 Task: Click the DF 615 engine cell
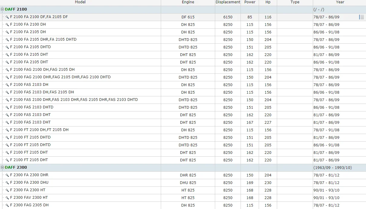(x=188, y=17)
